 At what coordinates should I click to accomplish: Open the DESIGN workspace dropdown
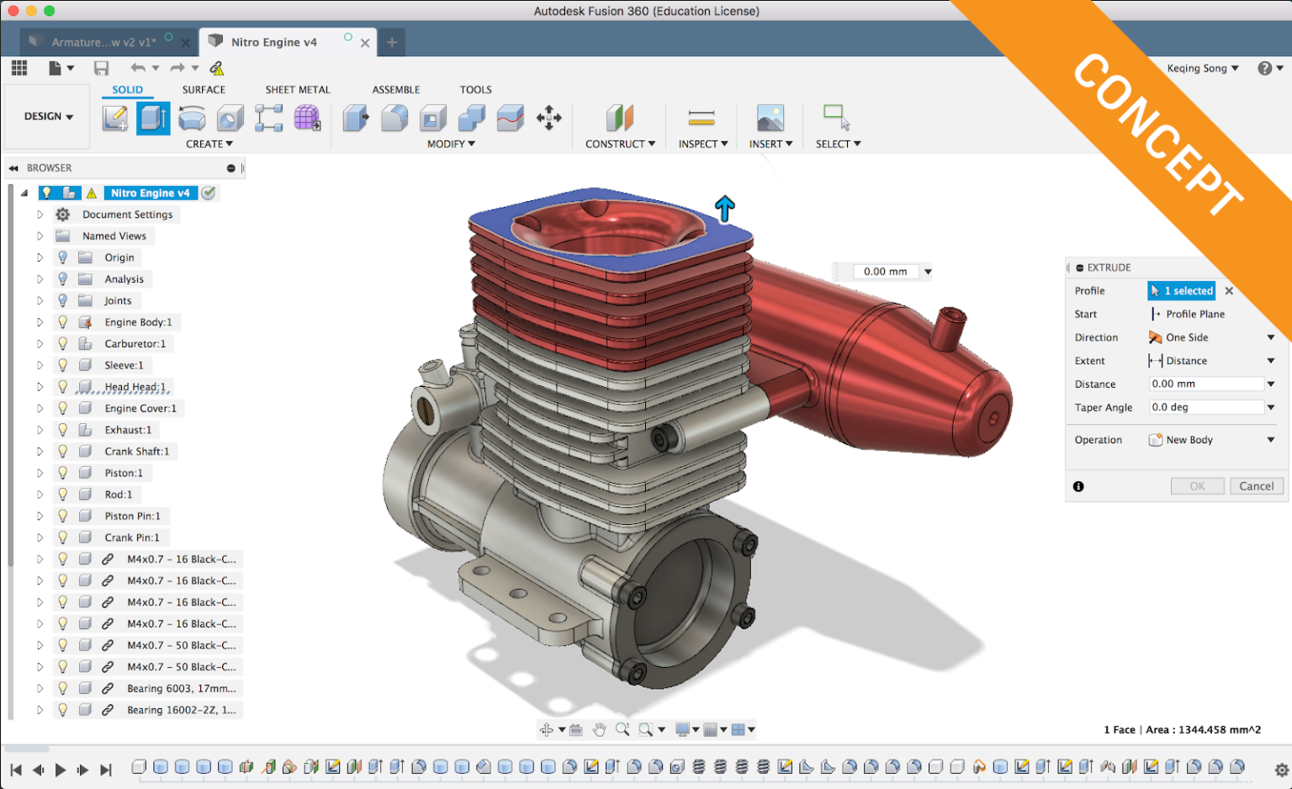point(48,117)
